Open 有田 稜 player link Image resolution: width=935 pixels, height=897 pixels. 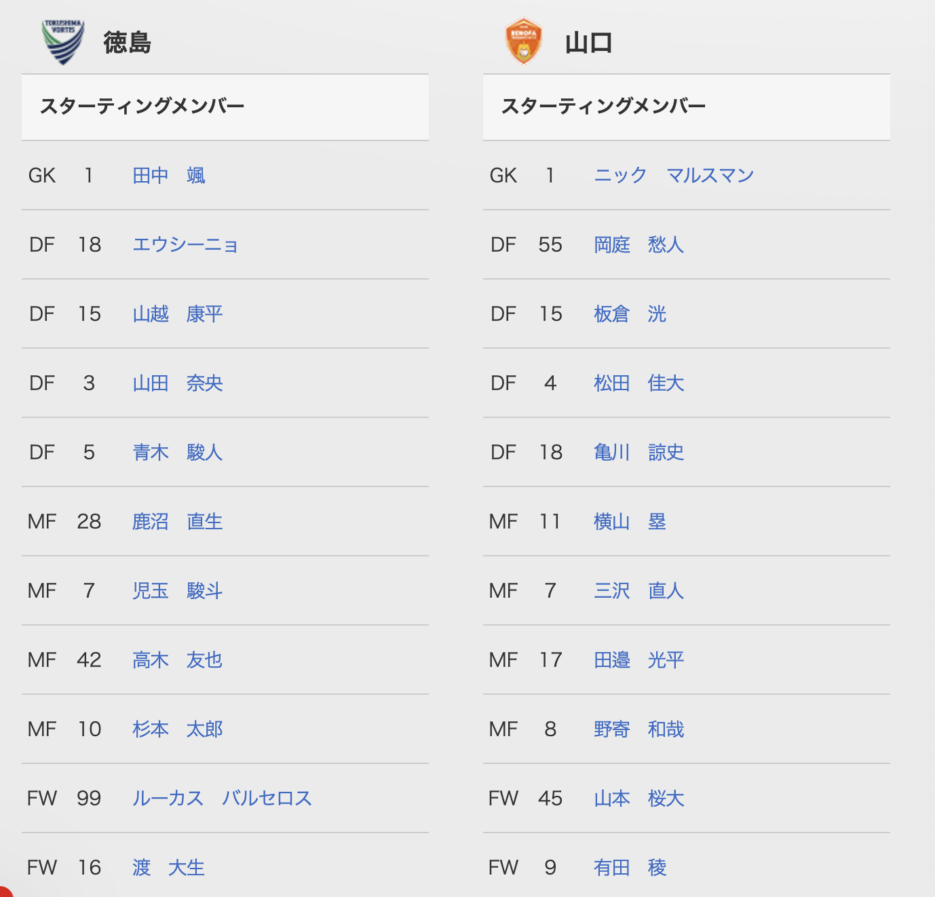pyautogui.click(x=630, y=868)
